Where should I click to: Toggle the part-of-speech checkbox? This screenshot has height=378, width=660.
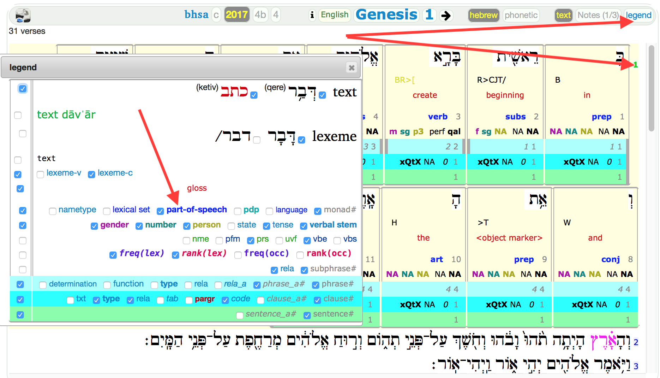click(x=160, y=211)
